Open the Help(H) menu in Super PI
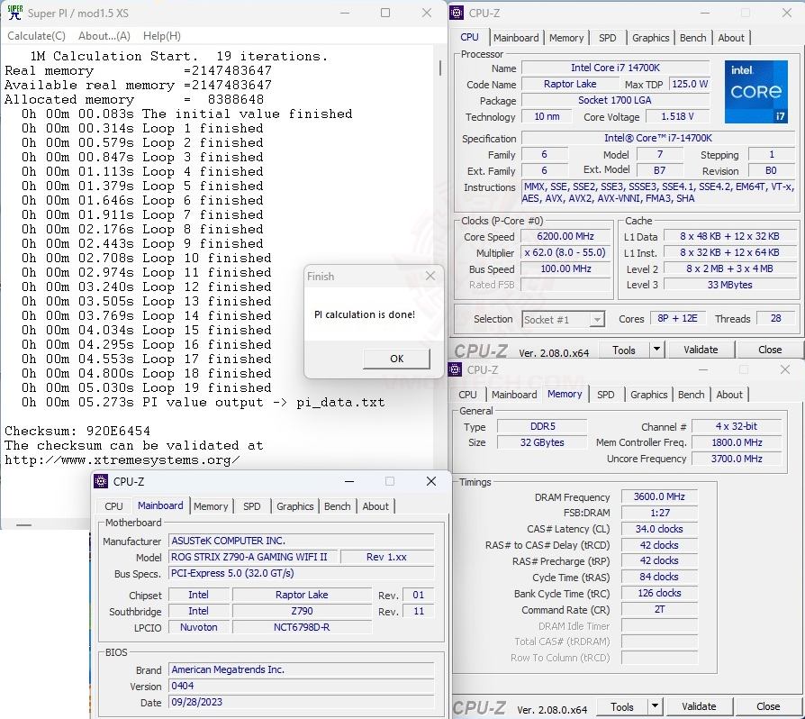This screenshot has width=805, height=719. tap(162, 36)
